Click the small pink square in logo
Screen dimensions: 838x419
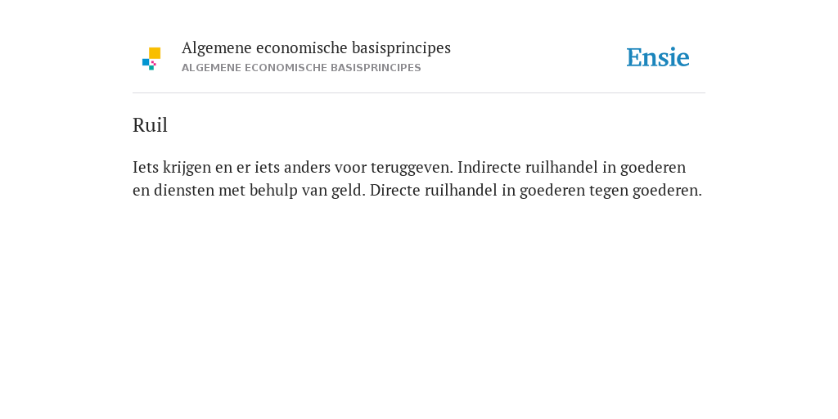click(x=154, y=63)
